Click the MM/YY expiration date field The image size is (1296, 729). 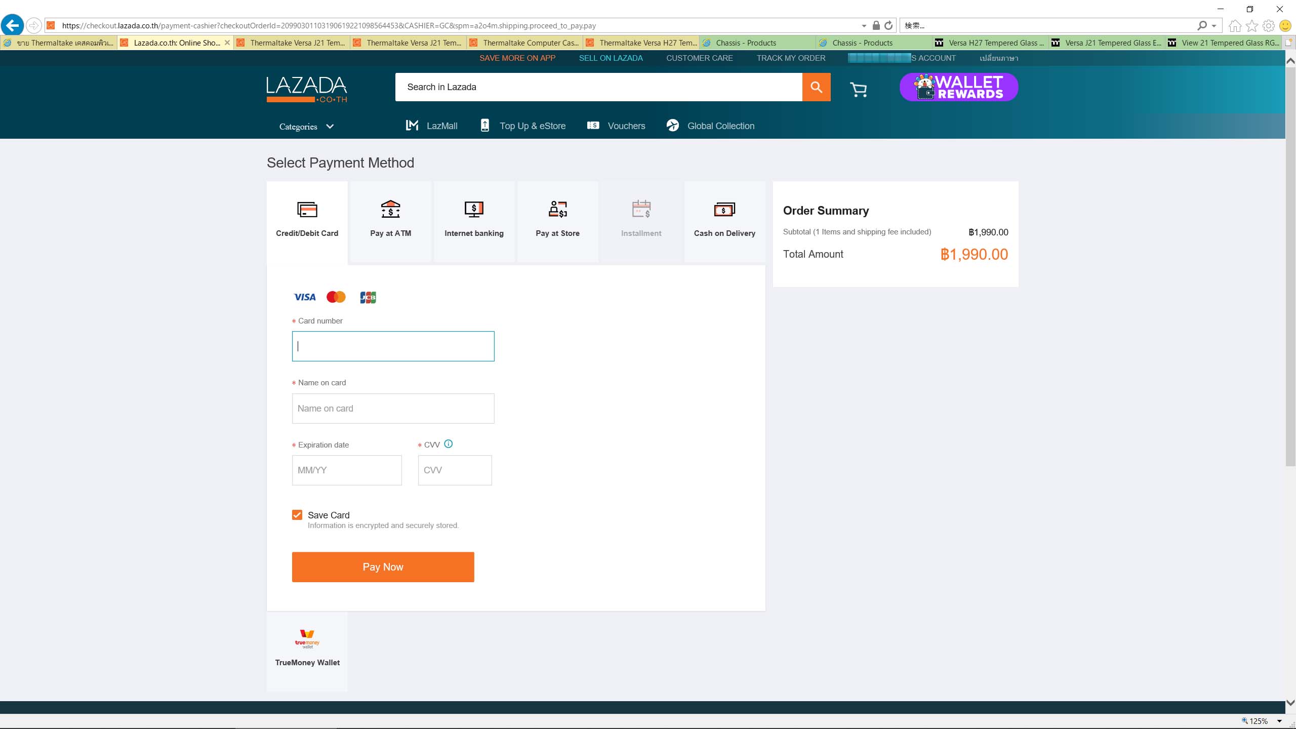coord(347,470)
